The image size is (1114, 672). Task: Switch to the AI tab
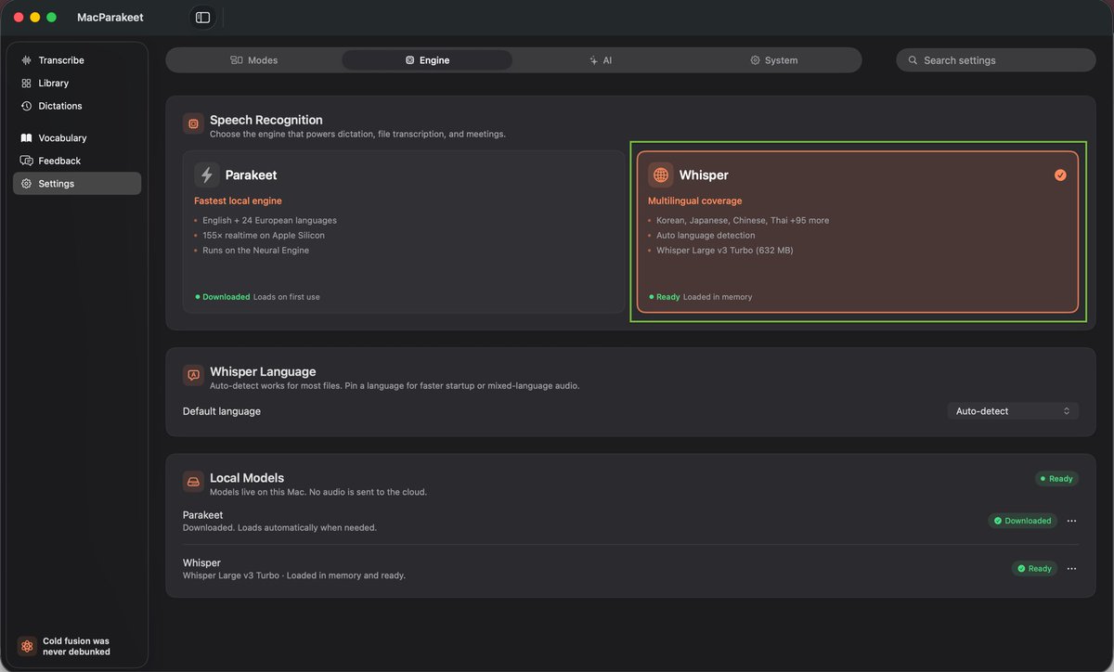tap(601, 60)
